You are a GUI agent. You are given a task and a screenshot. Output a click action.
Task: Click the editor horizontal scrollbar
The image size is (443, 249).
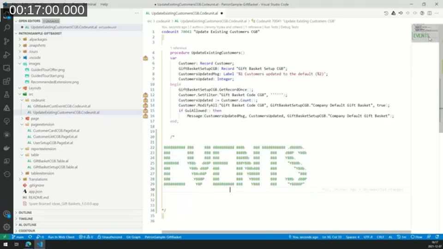pyautogui.click(x=286, y=232)
